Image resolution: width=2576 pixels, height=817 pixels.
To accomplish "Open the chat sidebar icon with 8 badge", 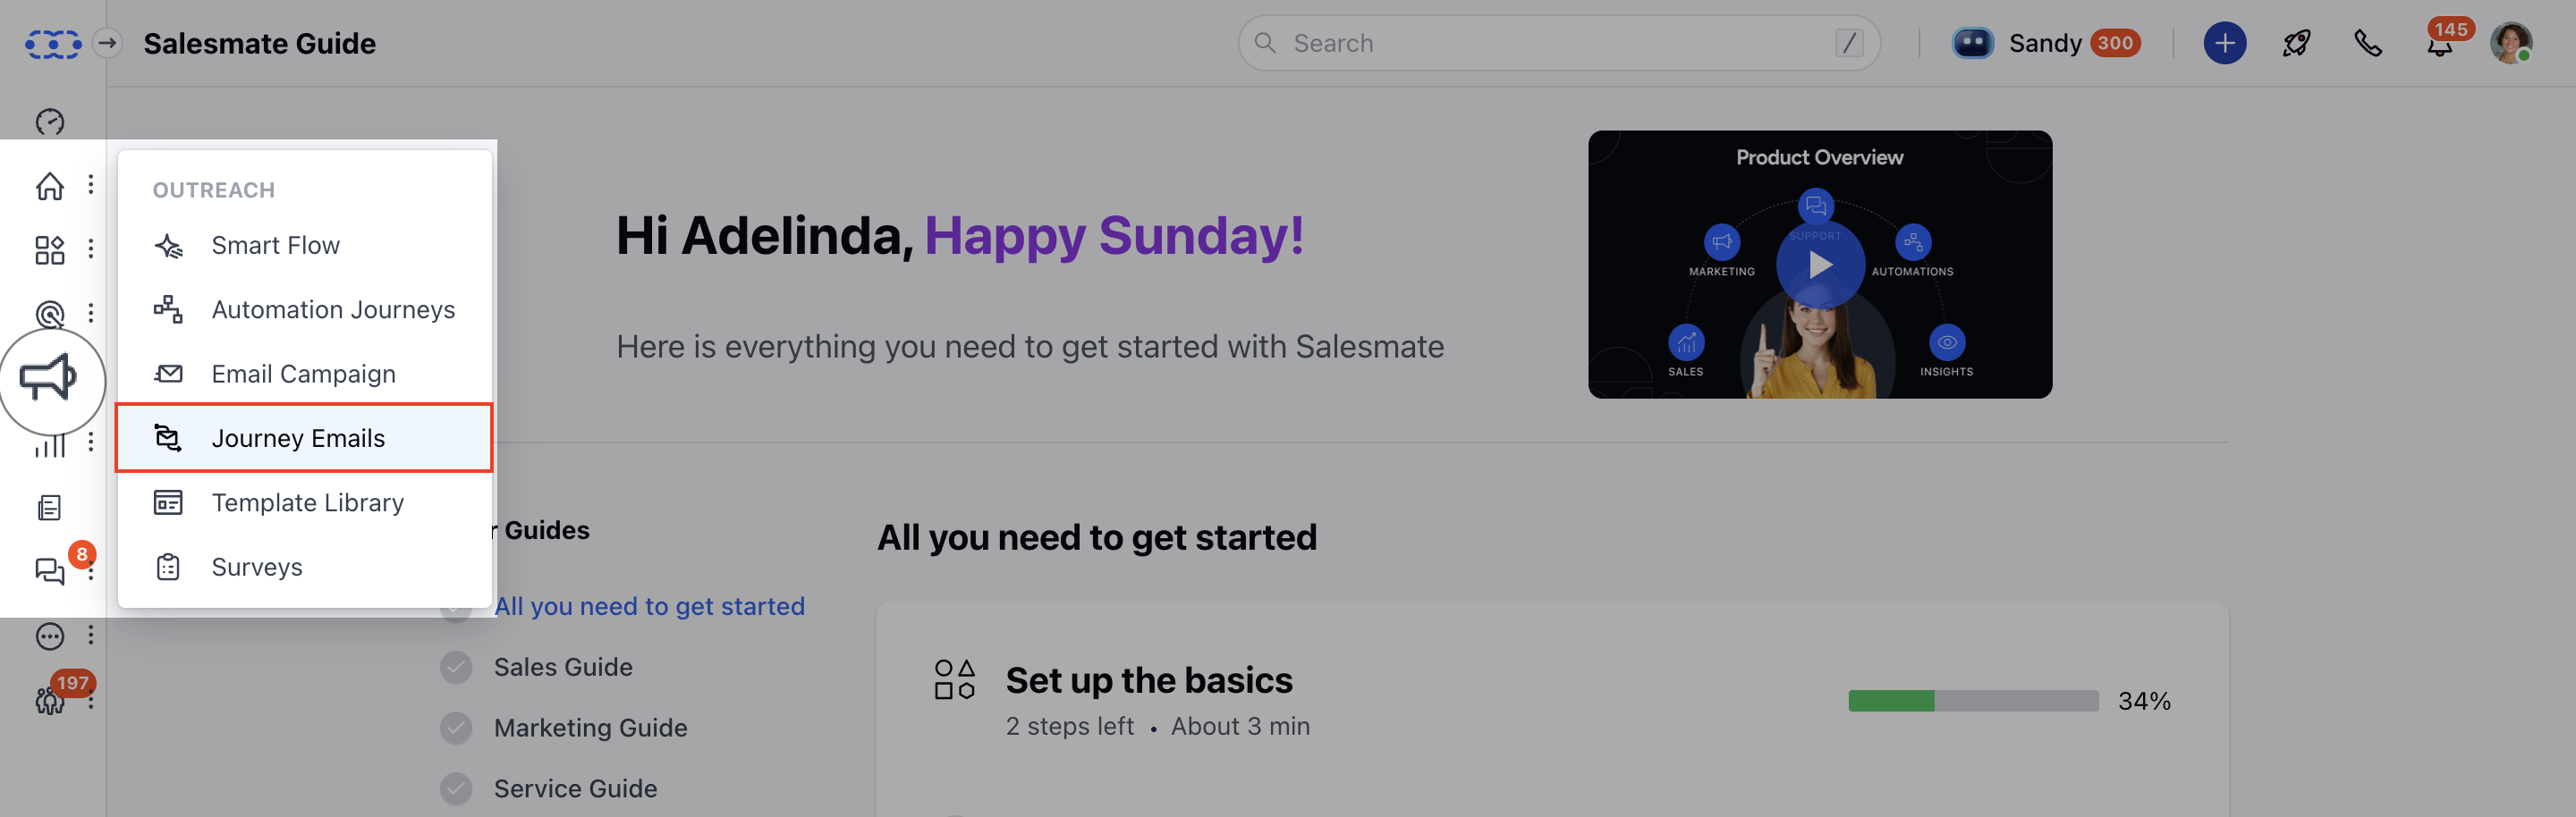I will pos(50,570).
